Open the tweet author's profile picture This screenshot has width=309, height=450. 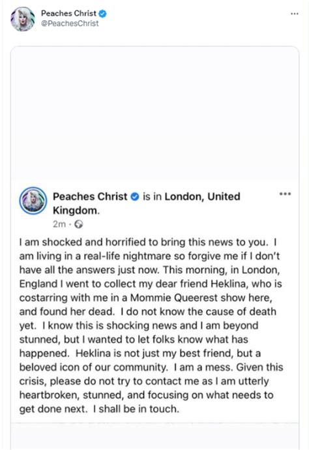(x=22, y=19)
